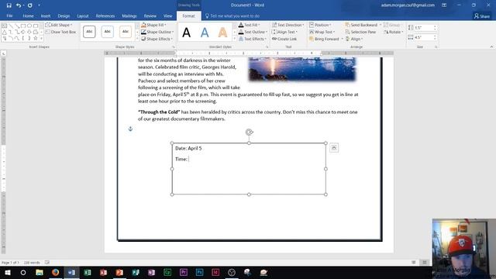Screen dimensions: 496x279
Task: Open the WordArt Styles dialog launcher
Action: click(x=267, y=46)
